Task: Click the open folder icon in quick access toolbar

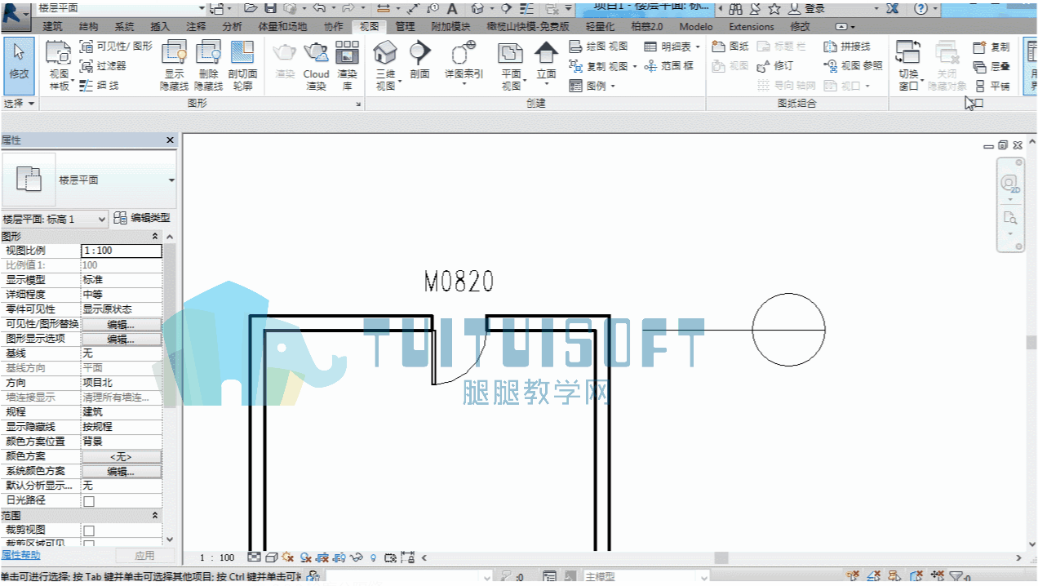Action: 251,8
